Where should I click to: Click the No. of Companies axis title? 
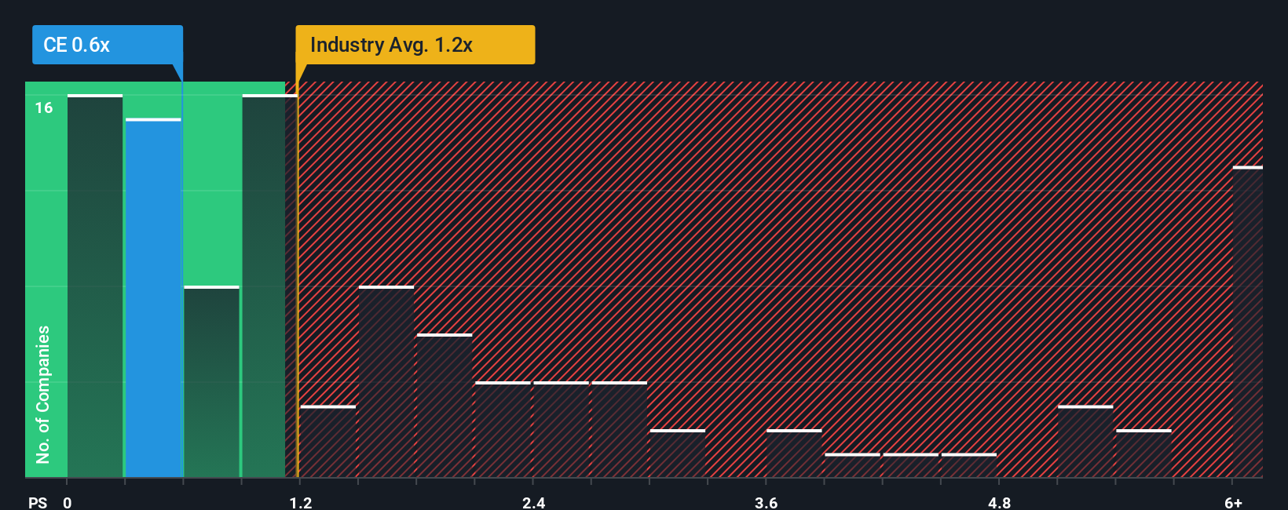pyautogui.click(x=43, y=394)
